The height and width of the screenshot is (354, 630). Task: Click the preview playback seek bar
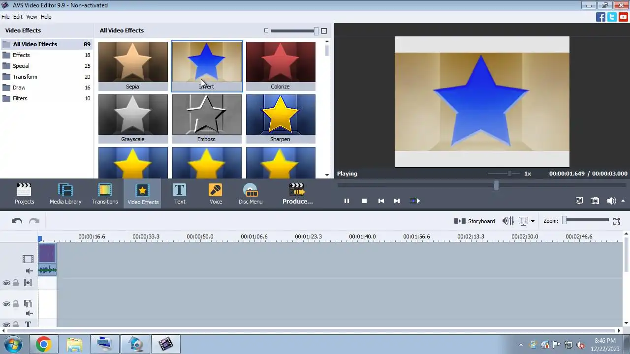[x=482, y=185]
